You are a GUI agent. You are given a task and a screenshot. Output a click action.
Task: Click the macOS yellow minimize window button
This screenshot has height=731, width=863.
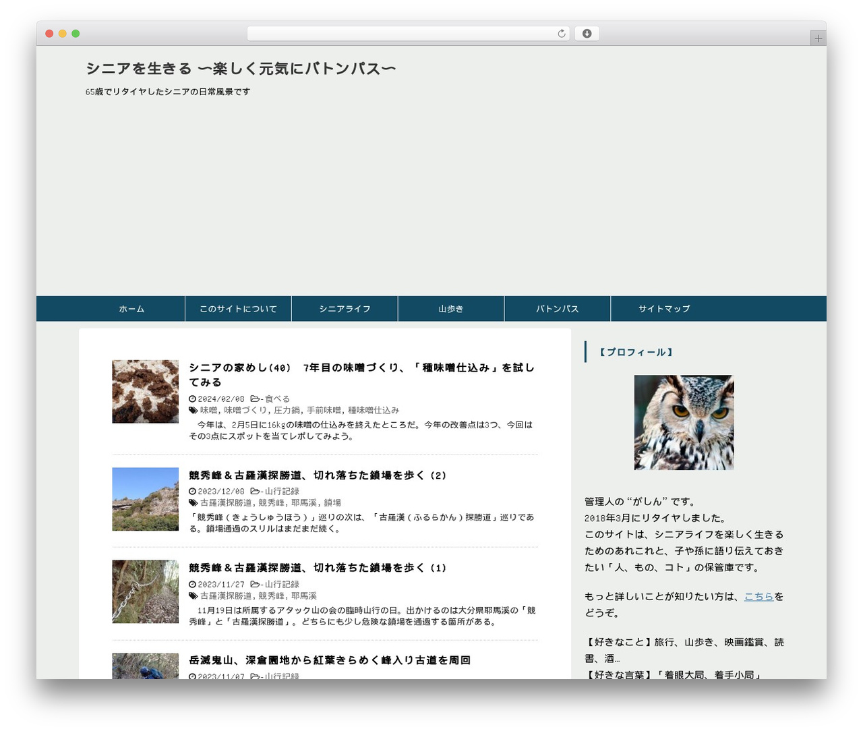[62, 34]
